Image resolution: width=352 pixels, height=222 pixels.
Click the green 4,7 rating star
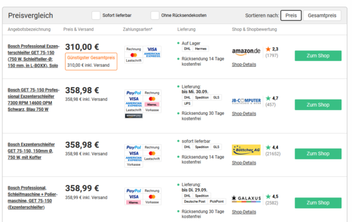click(268, 98)
